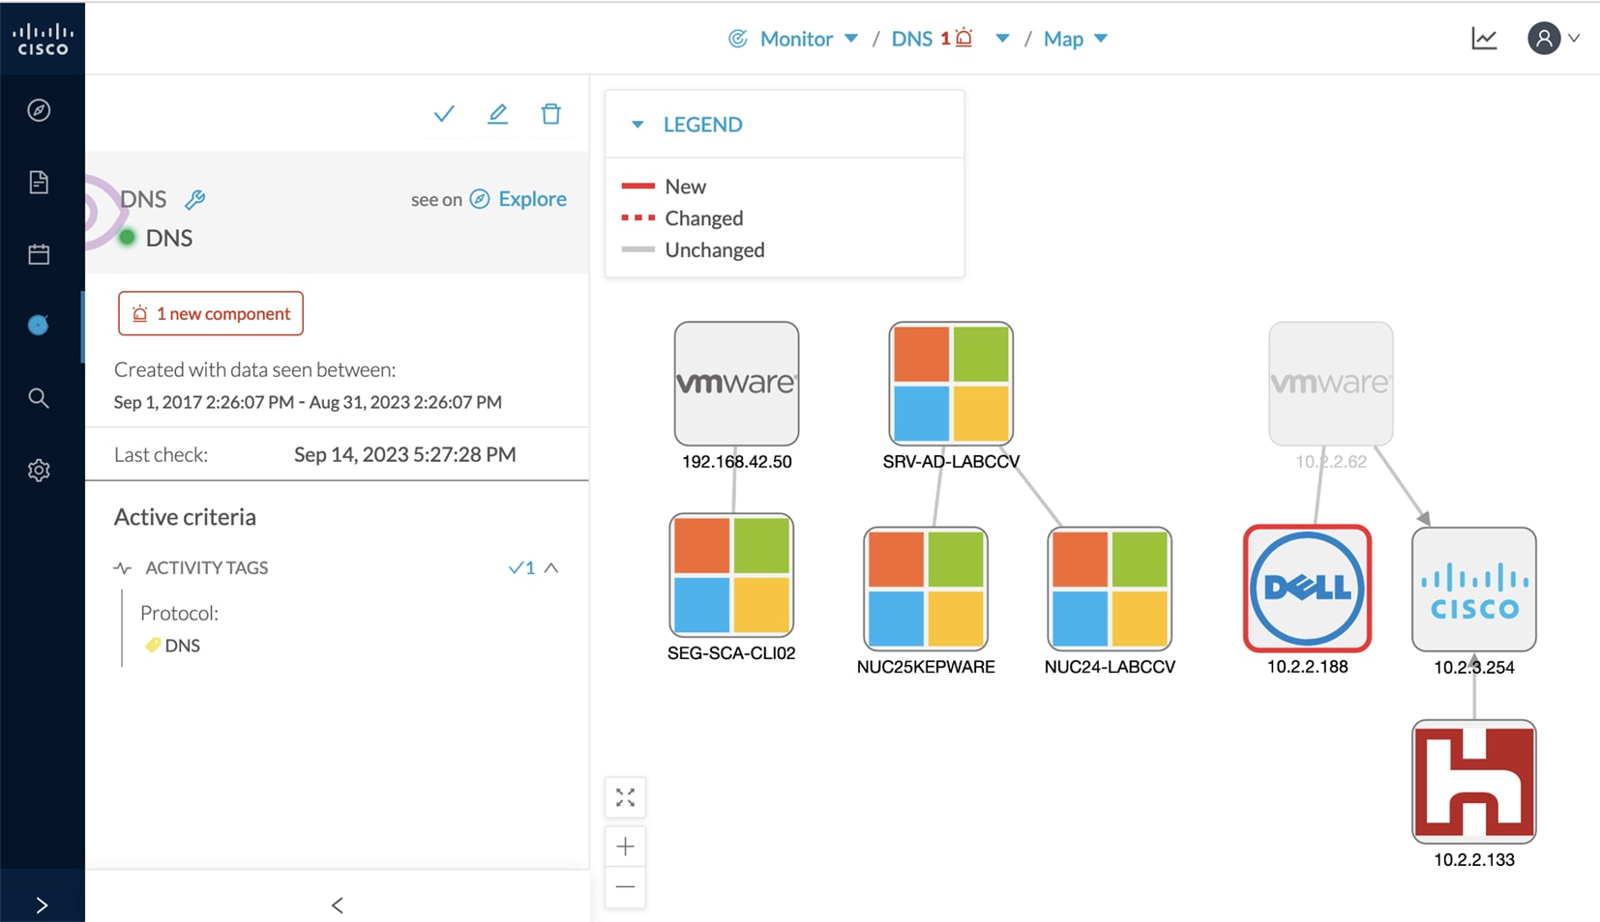Click the wrench icon next to DNS
The height and width of the screenshot is (922, 1600).
[x=195, y=199]
